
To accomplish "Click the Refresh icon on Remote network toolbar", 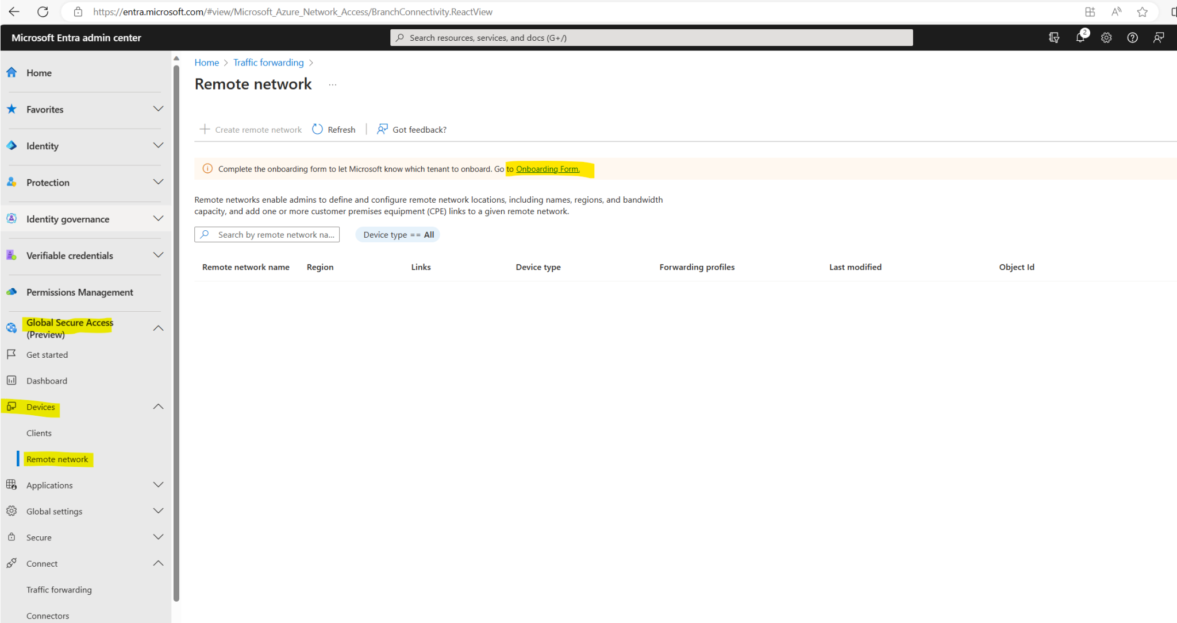I will coord(317,129).
